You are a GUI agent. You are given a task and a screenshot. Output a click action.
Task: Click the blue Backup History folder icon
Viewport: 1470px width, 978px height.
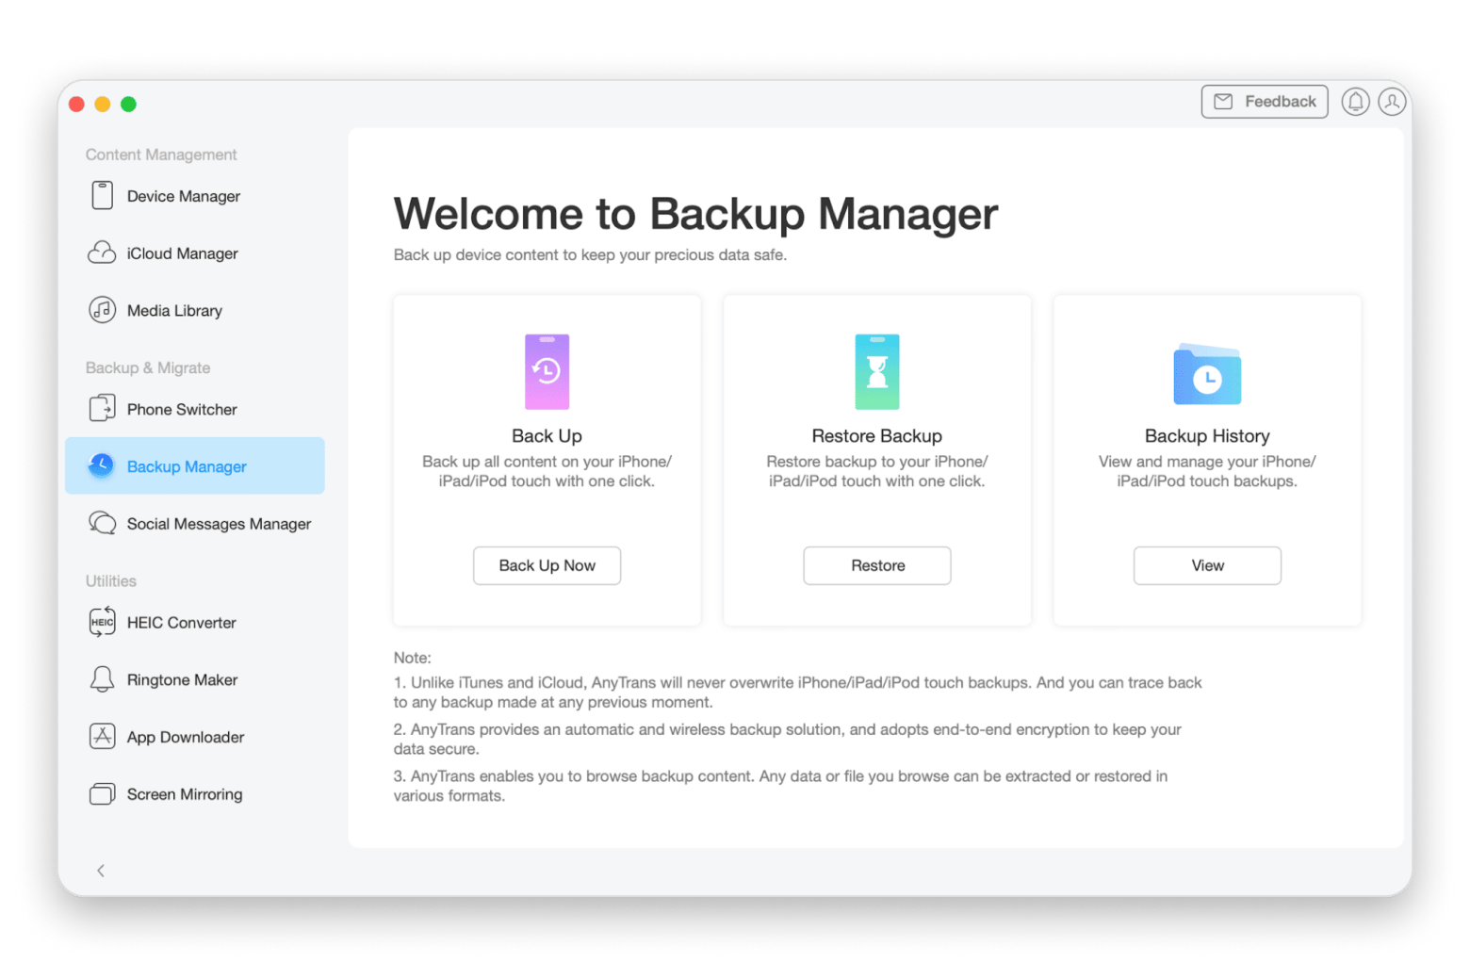(x=1207, y=374)
